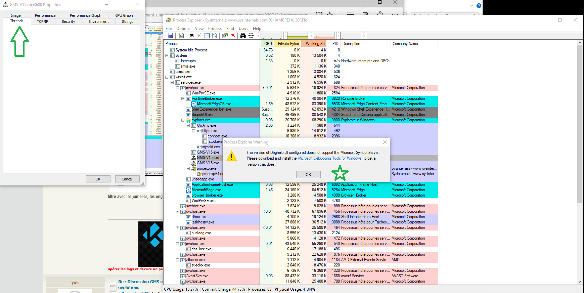This screenshot has width=584, height=293.
Task: Click the orange physical memory mini graph
Action: (x=324, y=36)
